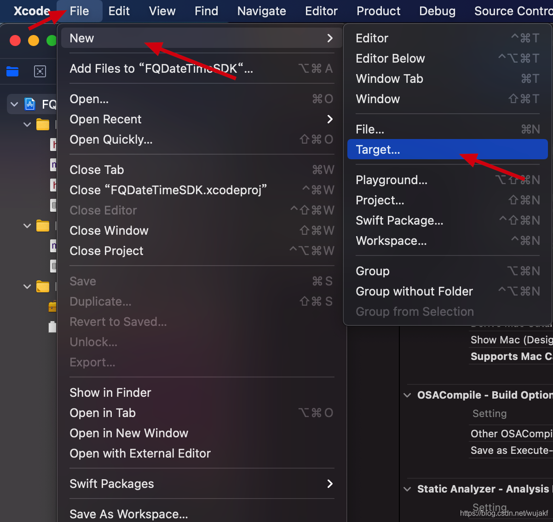This screenshot has width=553, height=522.
Task: Choose Group without Folder
Action: pyautogui.click(x=448, y=291)
